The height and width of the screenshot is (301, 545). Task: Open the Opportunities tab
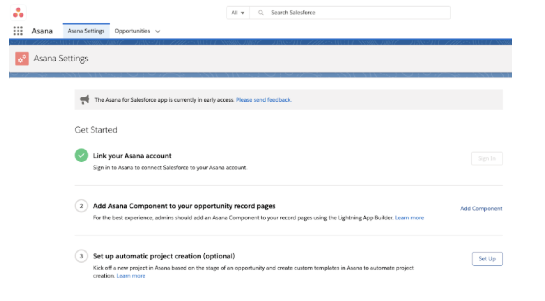point(132,31)
